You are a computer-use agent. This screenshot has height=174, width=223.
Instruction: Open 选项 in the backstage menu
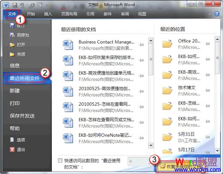pos(18,140)
